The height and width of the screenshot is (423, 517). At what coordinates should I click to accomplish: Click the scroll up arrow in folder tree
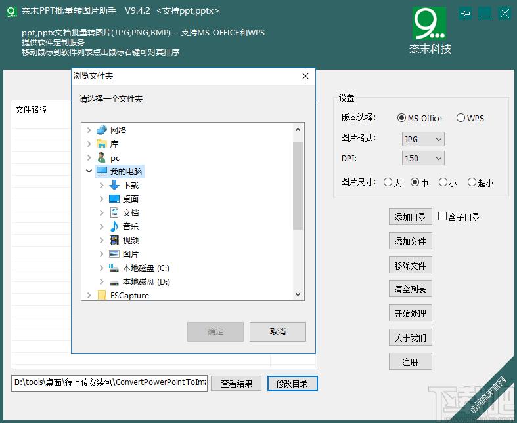(298, 129)
